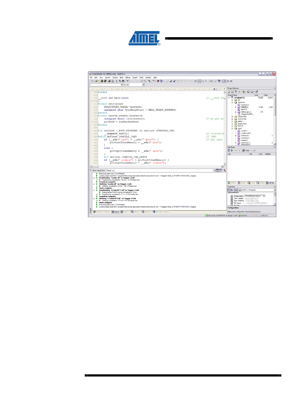295x418 pixels.
Task: Click the New file toolbar icon
Action: tap(92, 81)
